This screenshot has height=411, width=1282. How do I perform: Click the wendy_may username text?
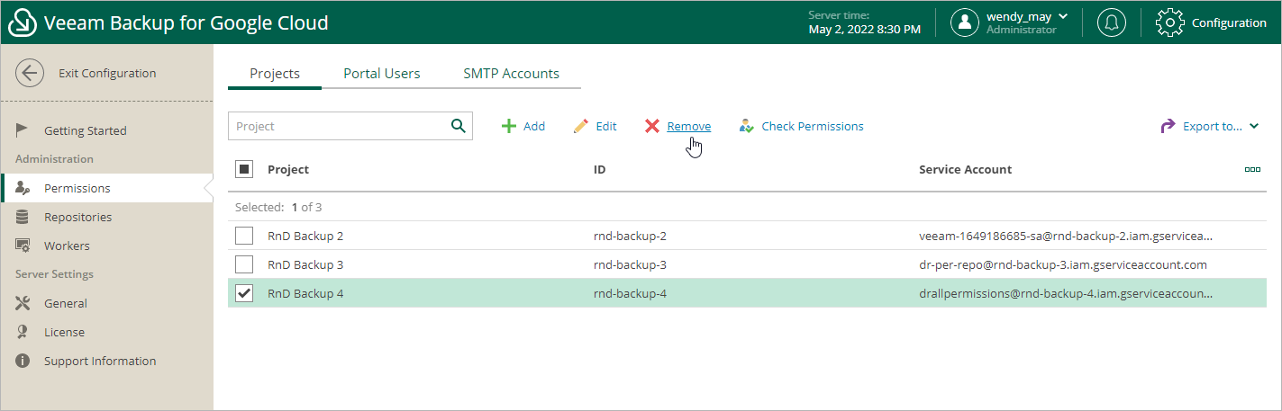[x=1019, y=16]
